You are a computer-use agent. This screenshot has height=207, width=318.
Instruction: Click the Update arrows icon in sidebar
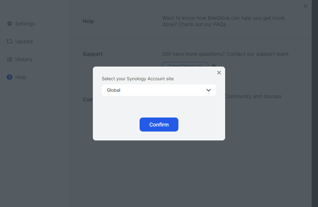pos(10,41)
